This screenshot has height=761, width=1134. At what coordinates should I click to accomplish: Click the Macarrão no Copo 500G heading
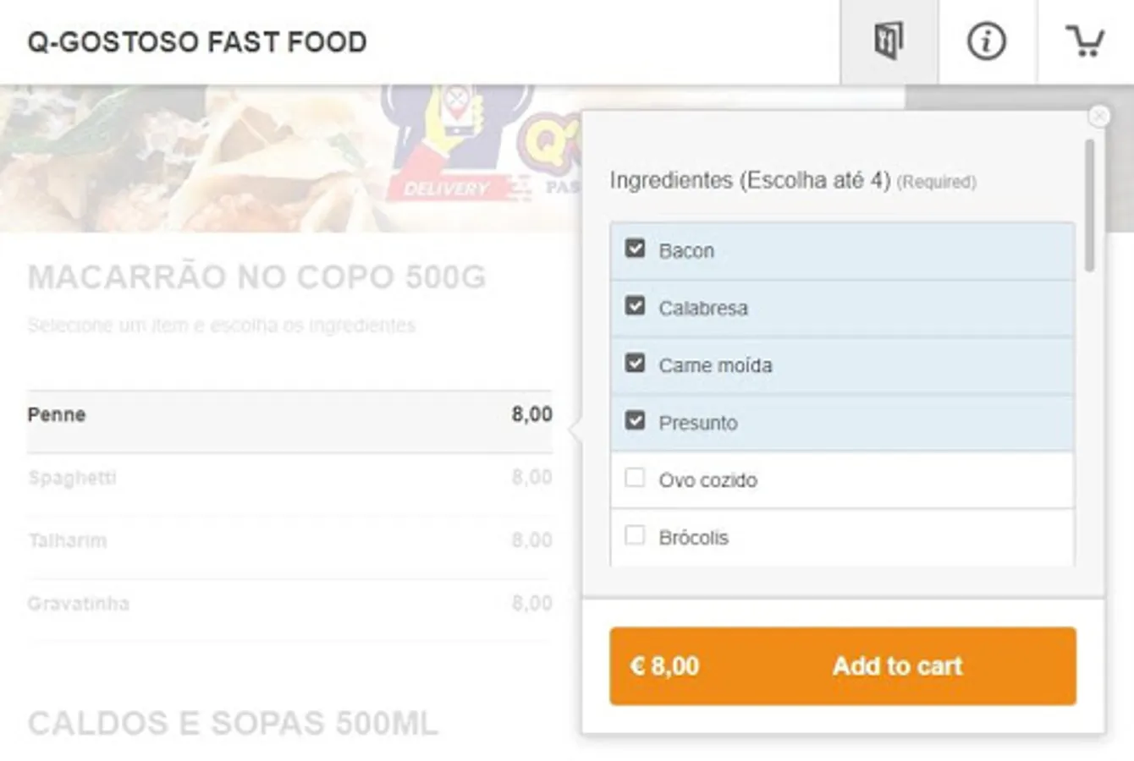pyautogui.click(x=256, y=277)
